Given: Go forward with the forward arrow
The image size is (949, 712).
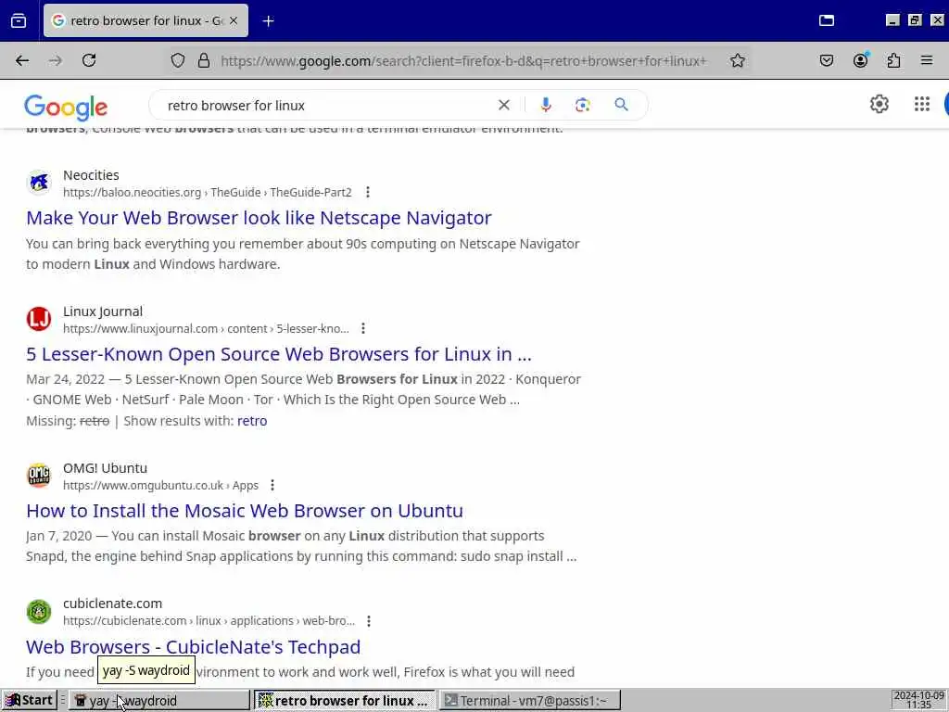Looking at the screenshot, I should [55, 60].
